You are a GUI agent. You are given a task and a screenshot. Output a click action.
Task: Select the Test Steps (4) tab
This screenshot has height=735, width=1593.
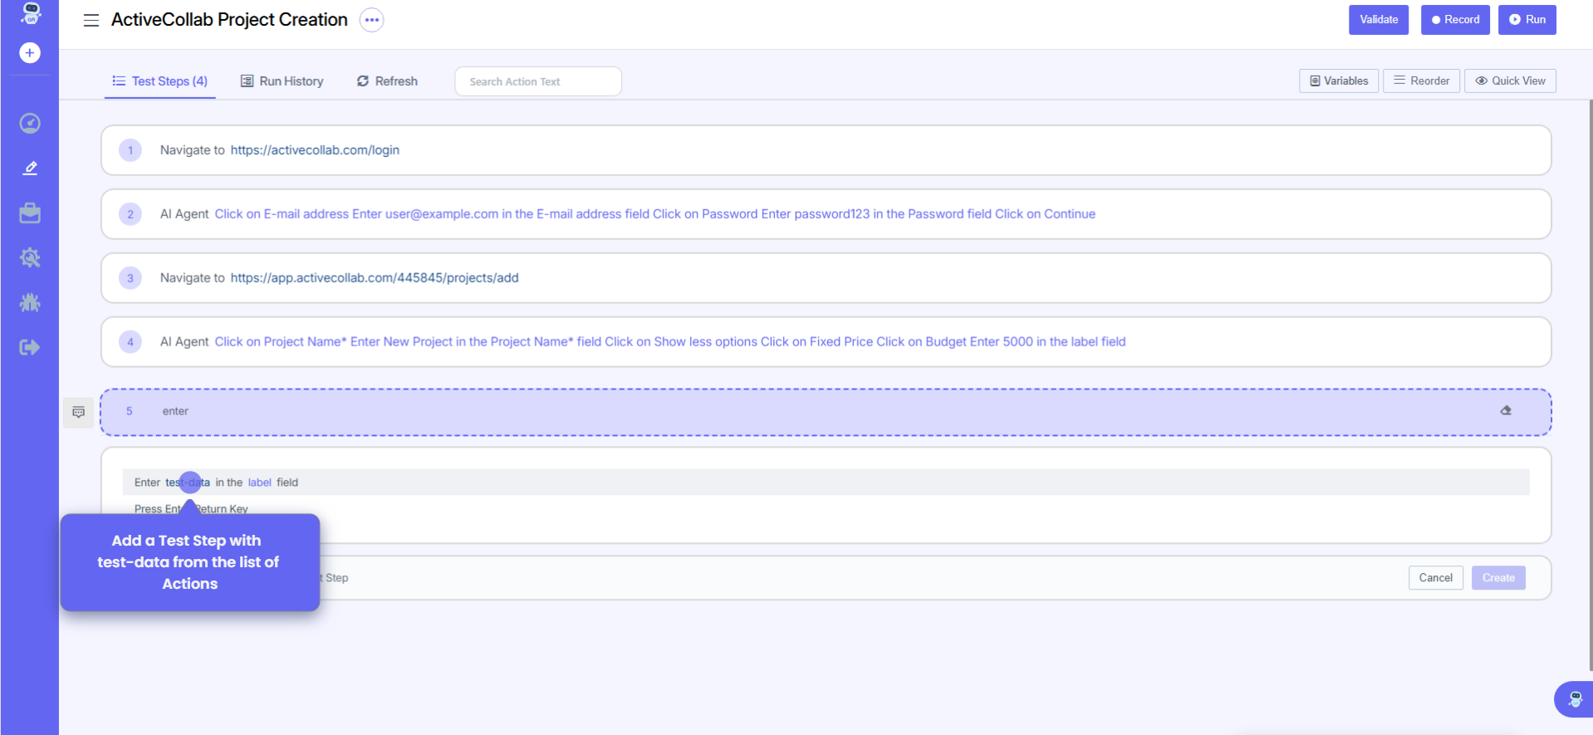160,81
